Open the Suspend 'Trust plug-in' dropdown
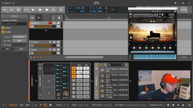The image size is (193, 108). [20, 37]
